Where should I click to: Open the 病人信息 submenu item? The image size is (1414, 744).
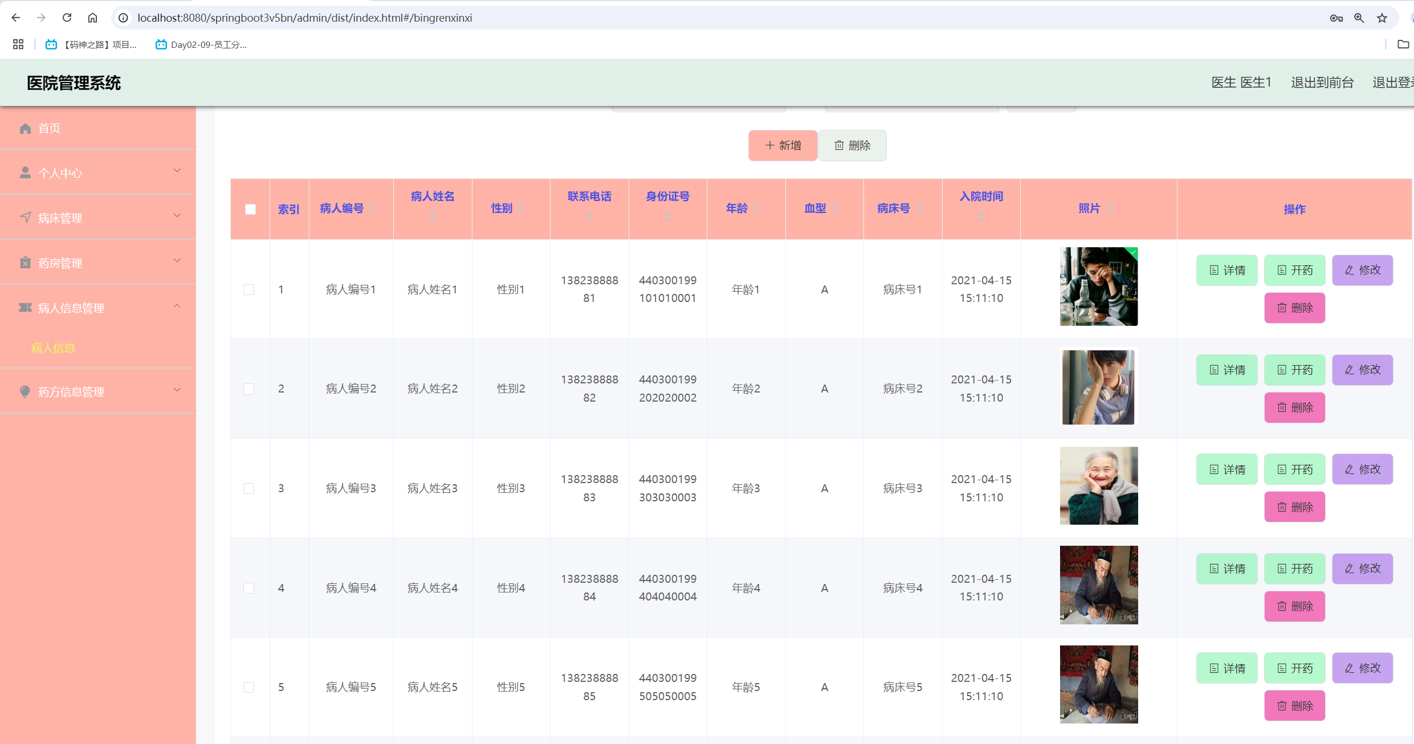click(x=53, y=348)
